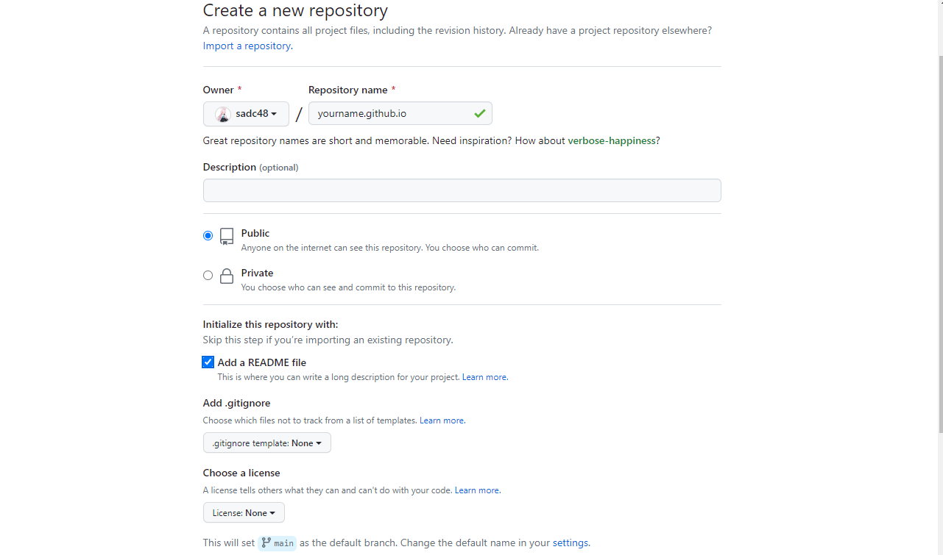
Task: Open Learn more link for README
Action: tap(484, 377)
